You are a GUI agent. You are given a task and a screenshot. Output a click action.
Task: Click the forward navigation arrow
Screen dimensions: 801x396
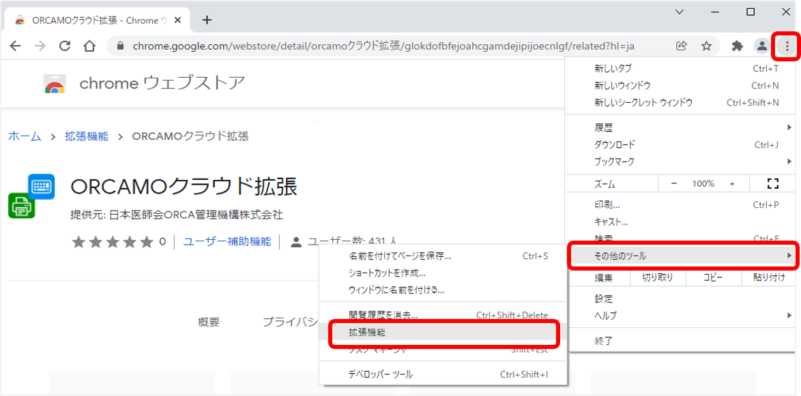click(40, 46)
